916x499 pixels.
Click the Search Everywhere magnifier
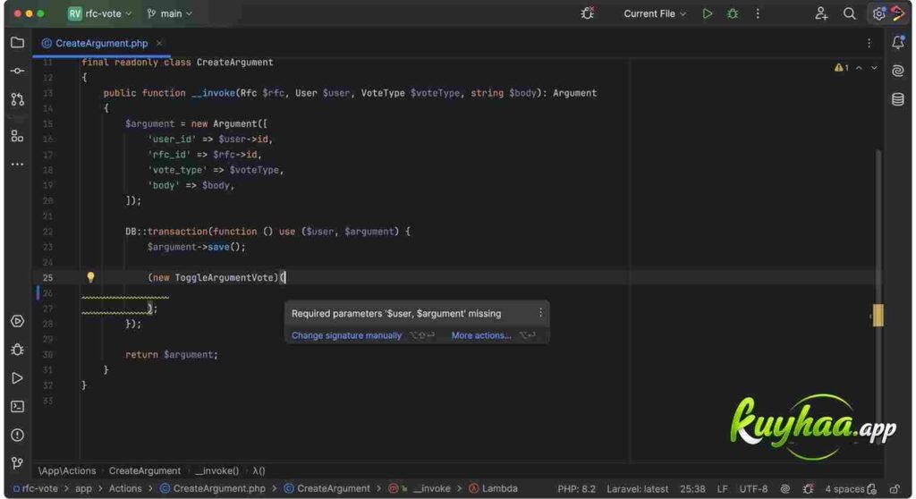click(850, 13)
